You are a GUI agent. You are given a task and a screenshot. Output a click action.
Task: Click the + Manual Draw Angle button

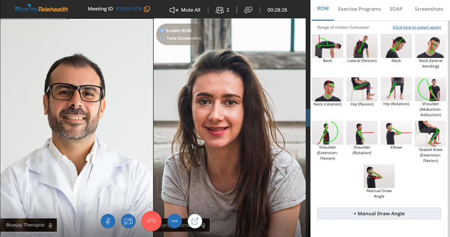(379, 213)
